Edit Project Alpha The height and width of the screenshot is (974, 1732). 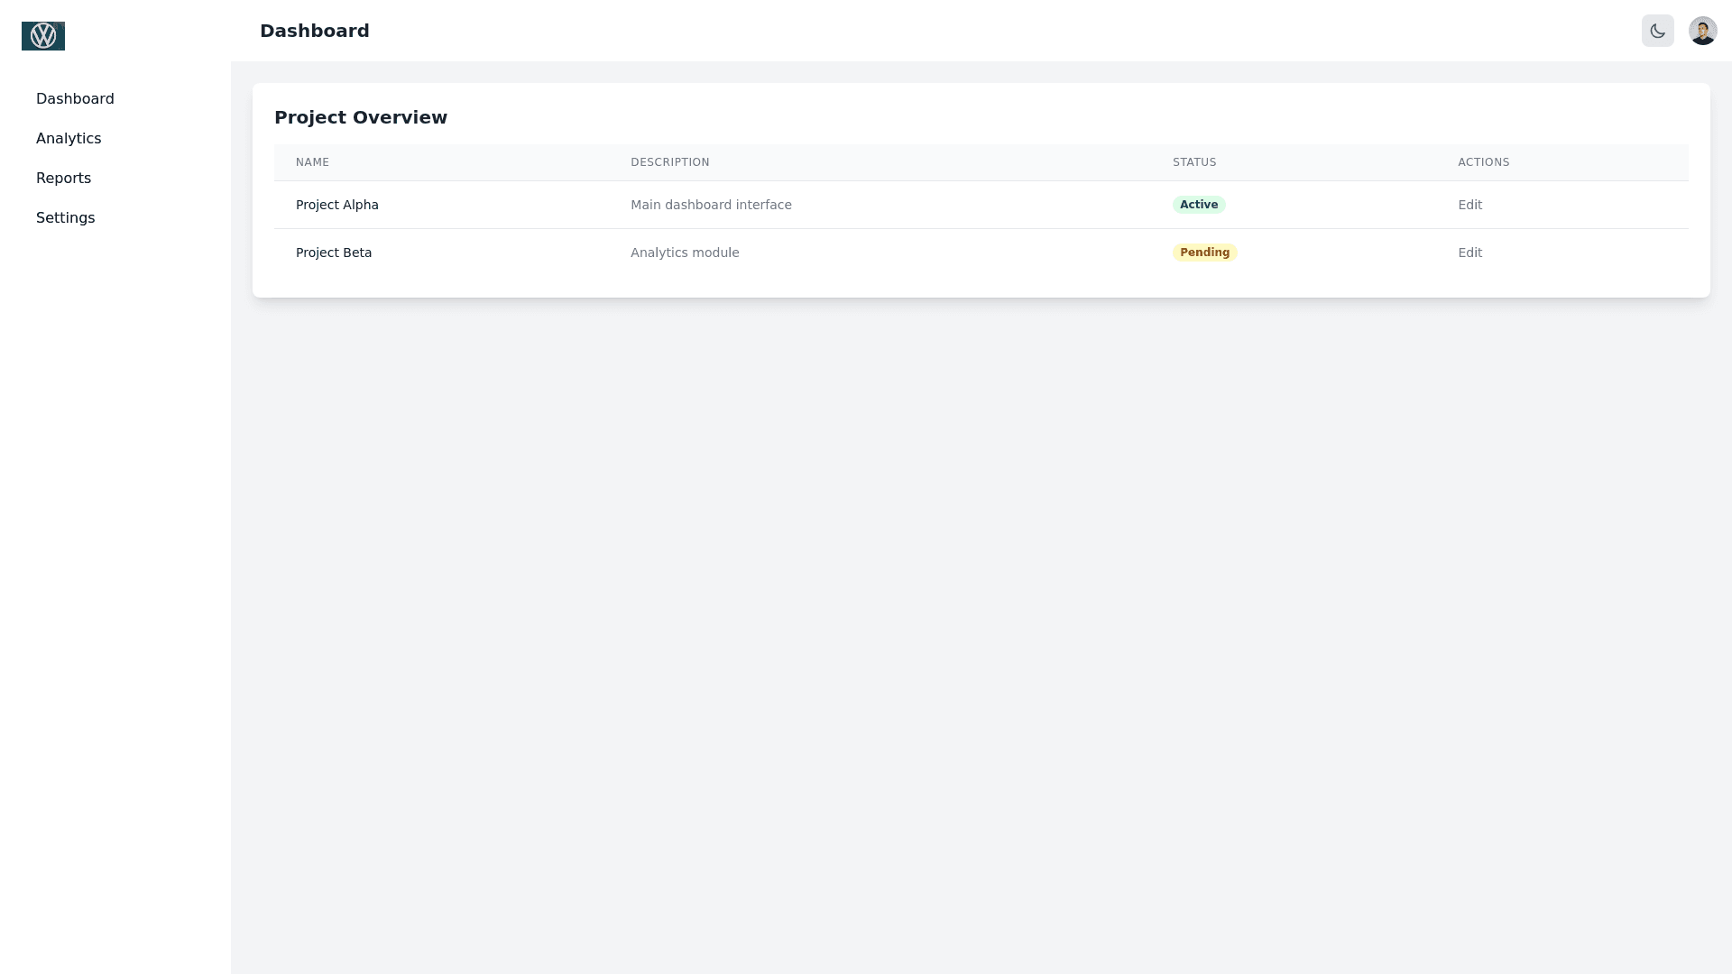tap(1469, 205)
